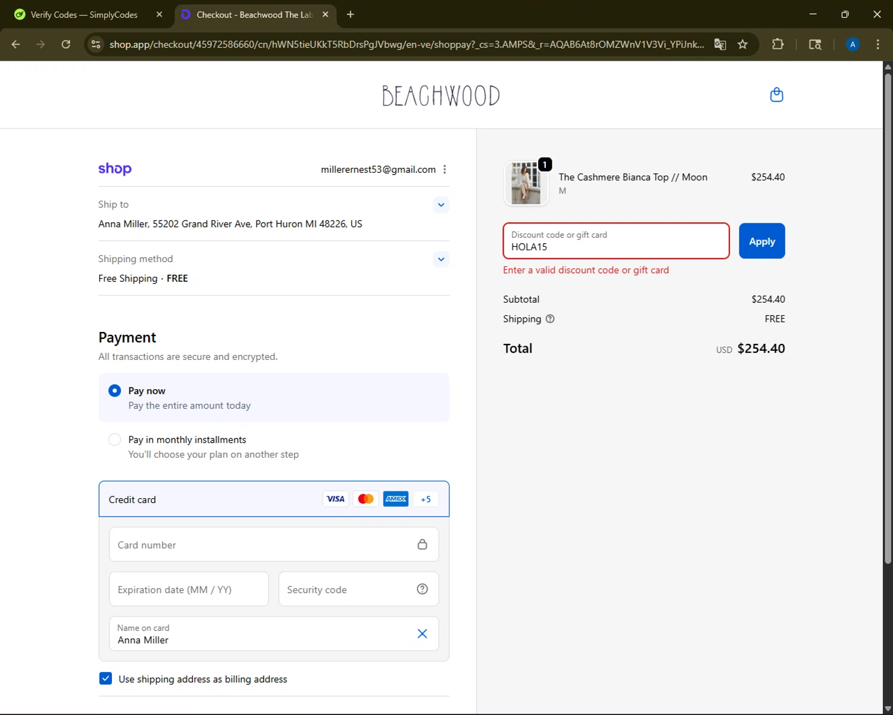This screenshot has width=893, height=715.
Task: Click the browser address bar URL
Action: point(406,44)
